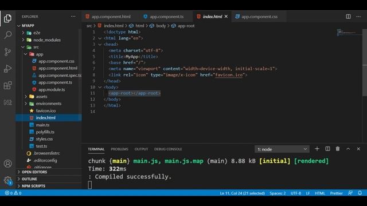Fold the head element on line 3
Screen dimensions: 367x206
point(100,45)
